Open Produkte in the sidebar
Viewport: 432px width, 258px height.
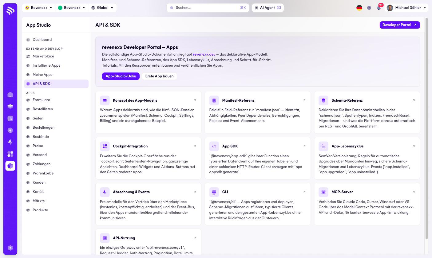56,210
